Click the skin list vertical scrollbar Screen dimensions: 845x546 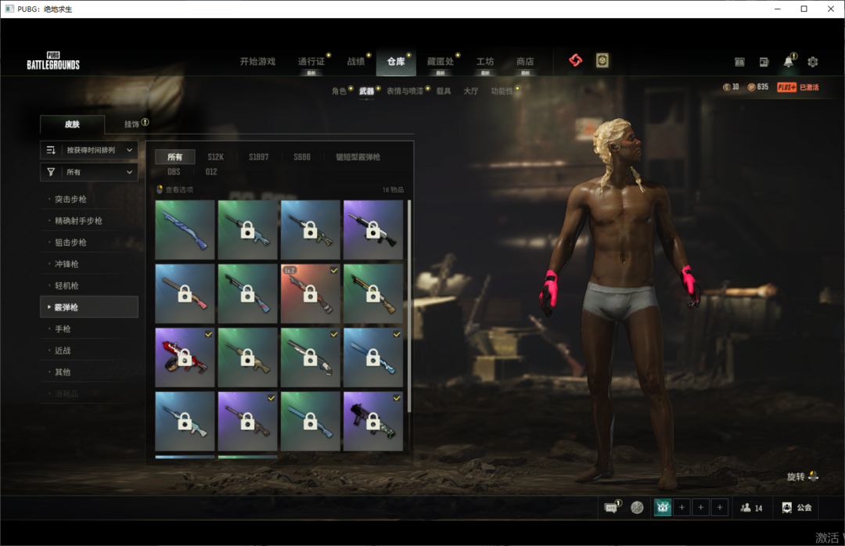[408, 305]
